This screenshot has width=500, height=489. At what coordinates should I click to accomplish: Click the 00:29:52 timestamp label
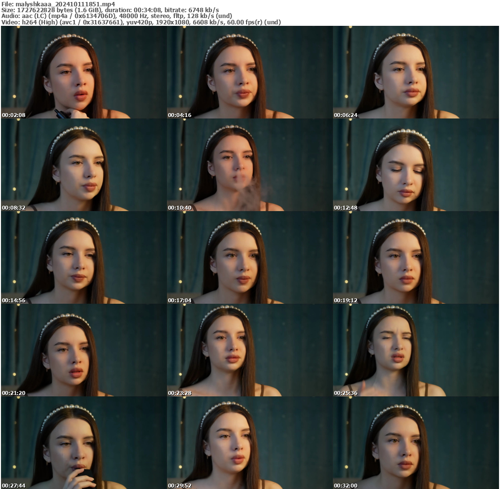click(180, 486)
